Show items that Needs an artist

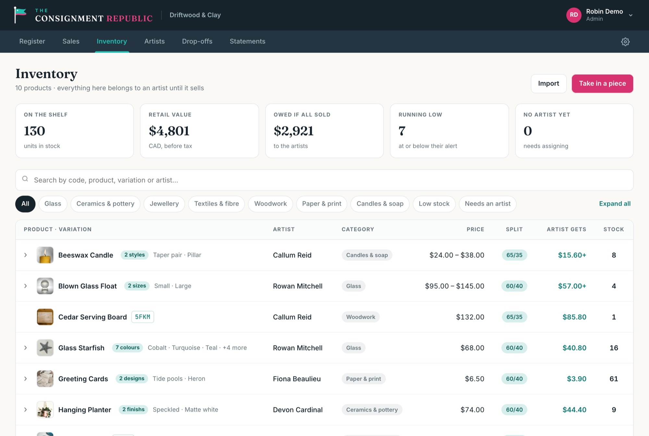(x=487, y=204)
